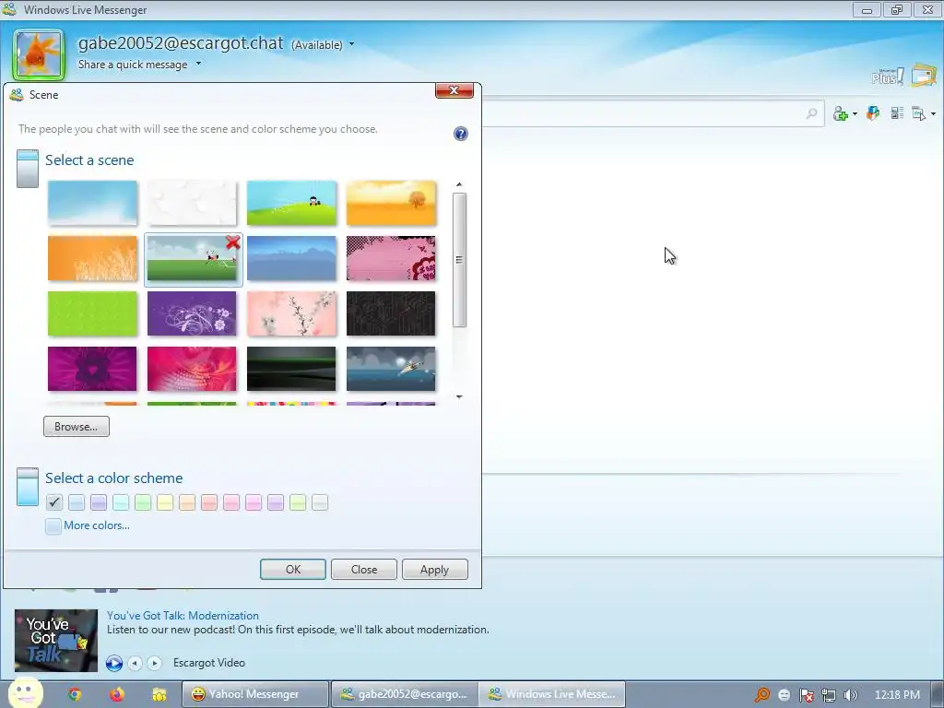Click the magnifier icon in search box
Image resolution: width=944 pixels, height=708 pixels.
(x=811, y=113)
